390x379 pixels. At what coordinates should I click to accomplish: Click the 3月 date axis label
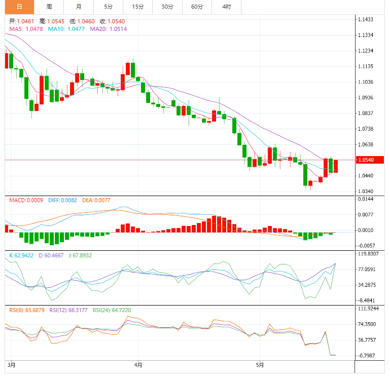pyautogui.click(x=12, y=365)
